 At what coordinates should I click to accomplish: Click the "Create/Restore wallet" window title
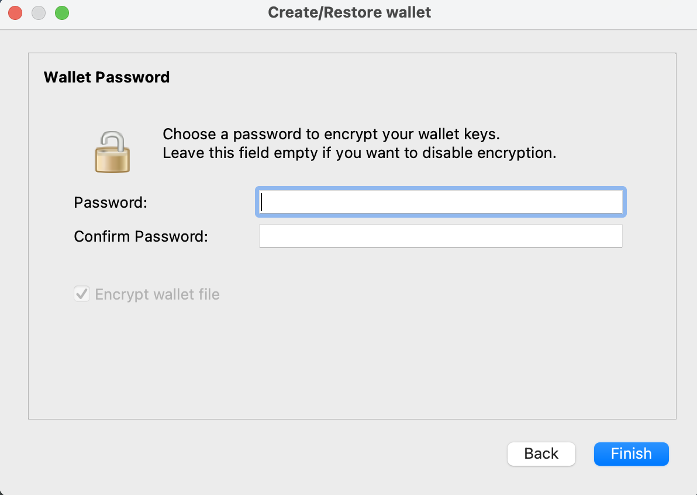point(349,12)
